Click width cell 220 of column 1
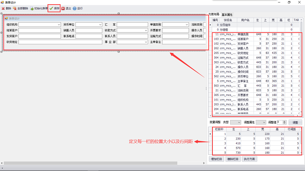The height and width of the screenshot is (171, 305). pyautogui.click(x=263, y=134)
